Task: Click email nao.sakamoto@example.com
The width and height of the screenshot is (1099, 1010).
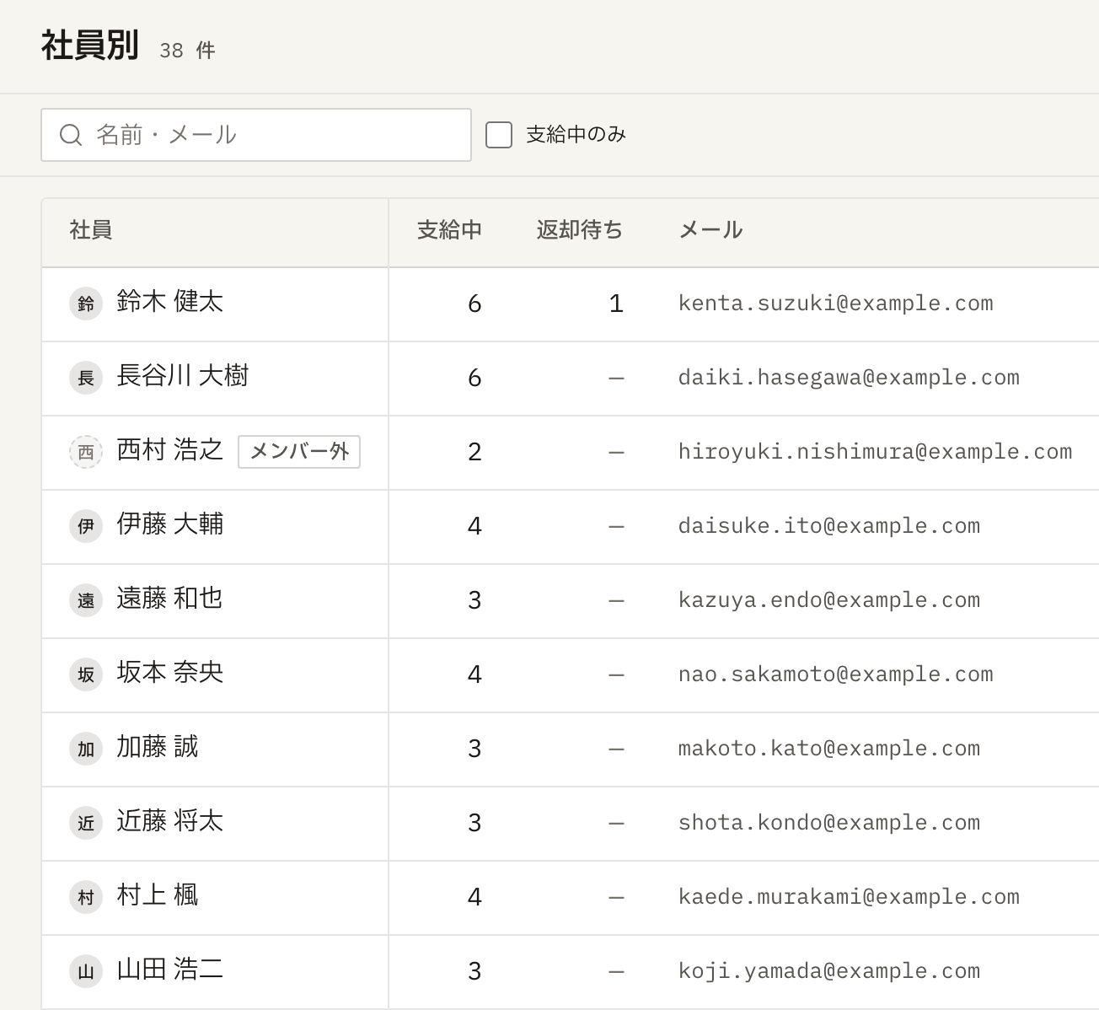Action: 836,674
